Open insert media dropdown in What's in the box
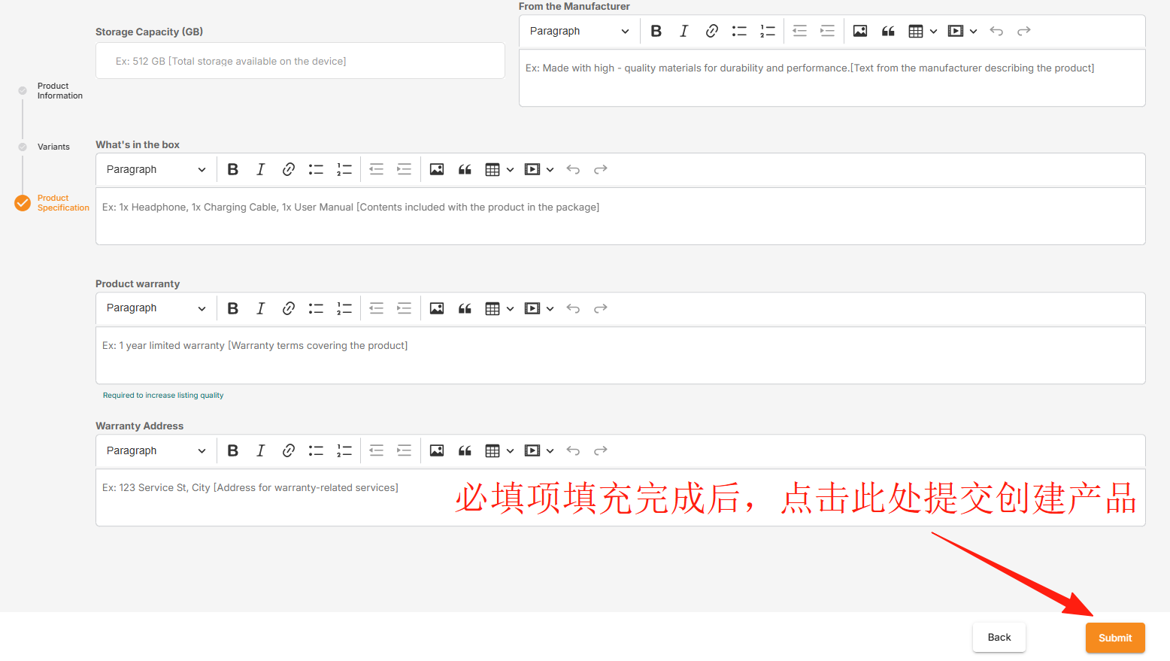This screenshot has height=661, width=1170. point(538,170)
